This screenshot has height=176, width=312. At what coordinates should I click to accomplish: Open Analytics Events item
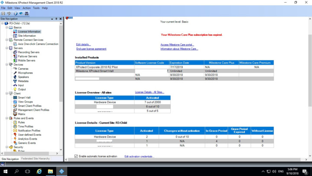28,139
